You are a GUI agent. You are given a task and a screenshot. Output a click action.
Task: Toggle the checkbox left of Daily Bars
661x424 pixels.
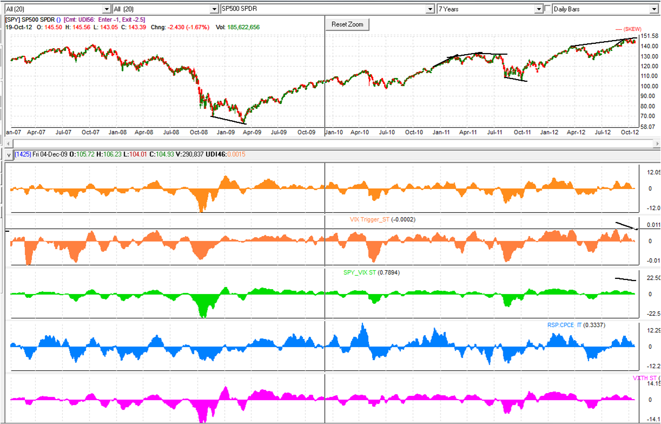tap(548, 9)
